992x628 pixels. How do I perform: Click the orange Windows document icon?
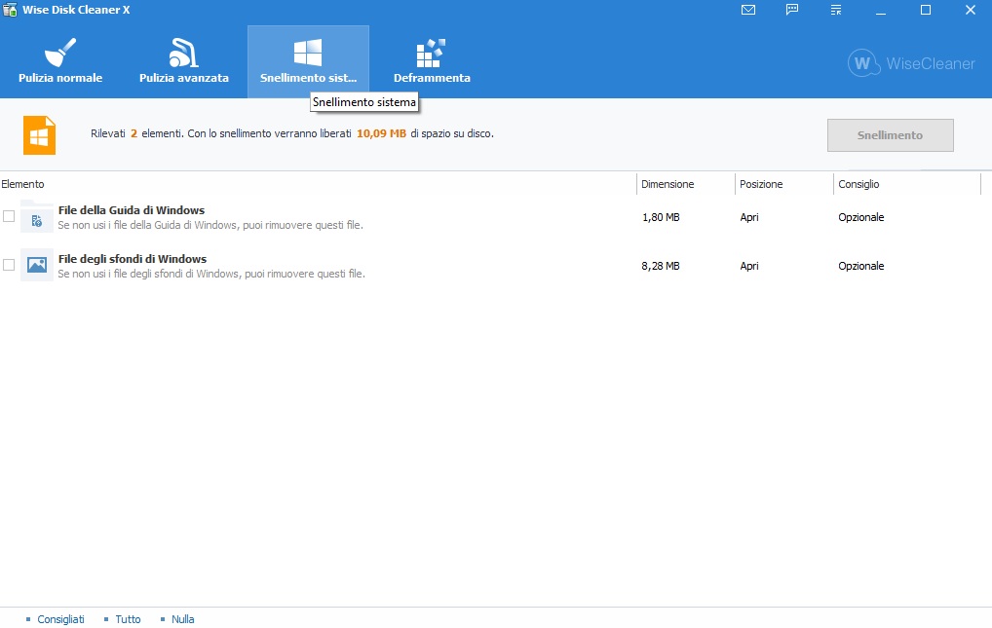[39, 134]
